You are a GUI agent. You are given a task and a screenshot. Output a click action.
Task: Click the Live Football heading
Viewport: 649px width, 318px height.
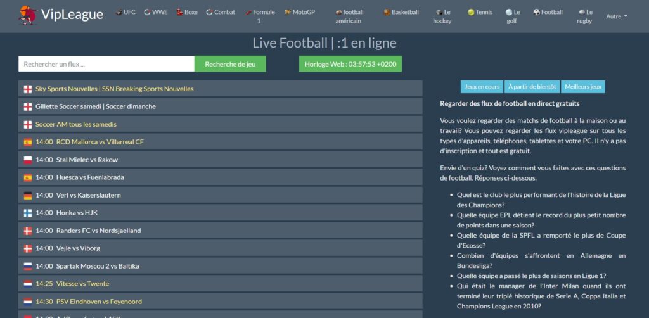pyautogui.click(x=324, y=43)
